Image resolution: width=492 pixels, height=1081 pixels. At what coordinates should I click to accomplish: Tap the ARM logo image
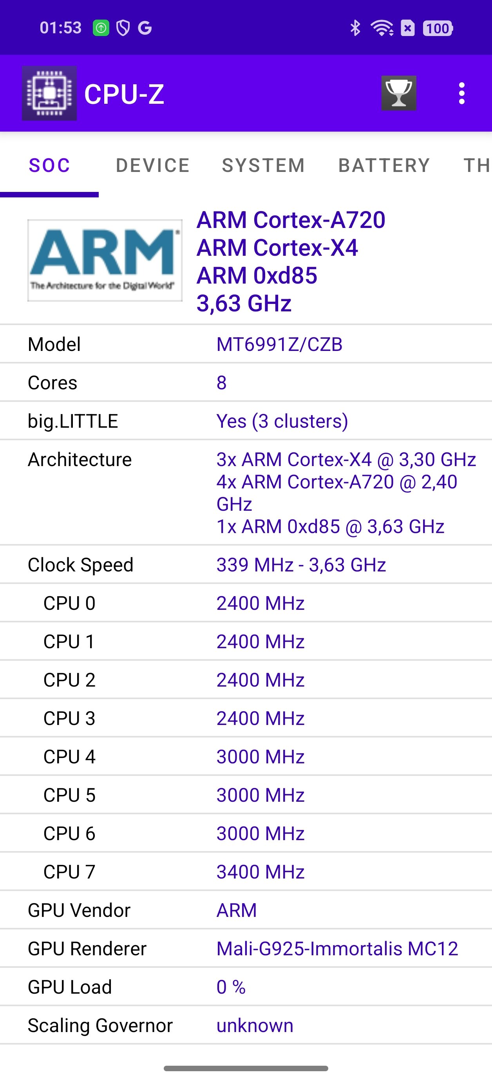105,260
